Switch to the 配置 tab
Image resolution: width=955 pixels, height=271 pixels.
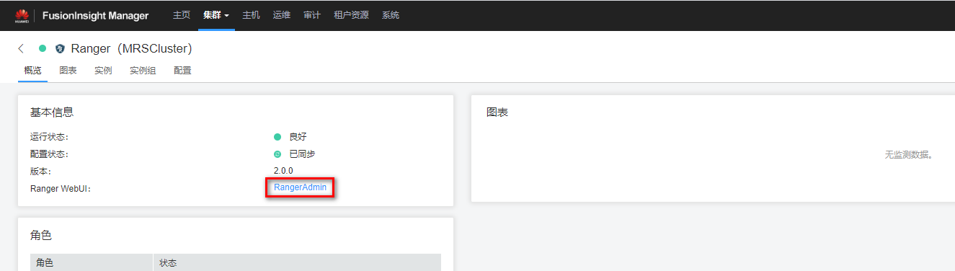point(182,71)
